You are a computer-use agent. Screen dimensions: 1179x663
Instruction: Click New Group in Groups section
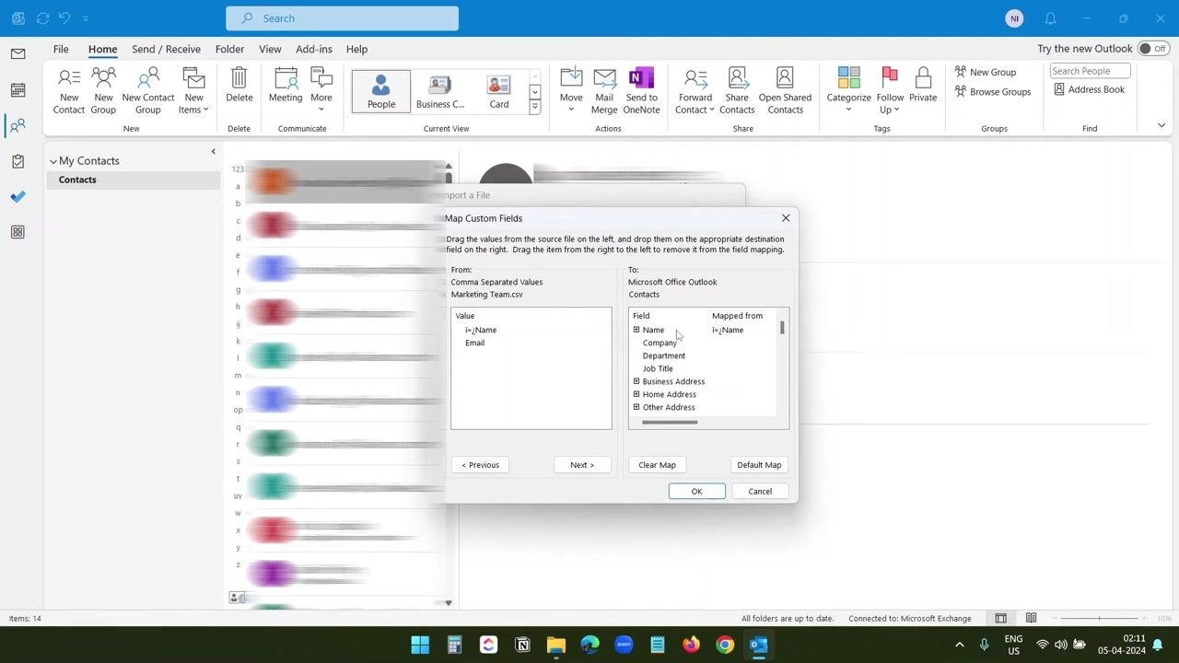coord(986,72)
